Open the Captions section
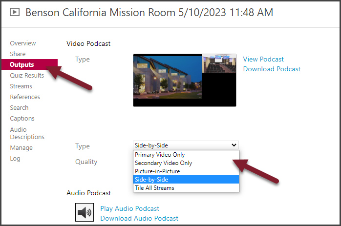341x226 pixels. point(22,119)
